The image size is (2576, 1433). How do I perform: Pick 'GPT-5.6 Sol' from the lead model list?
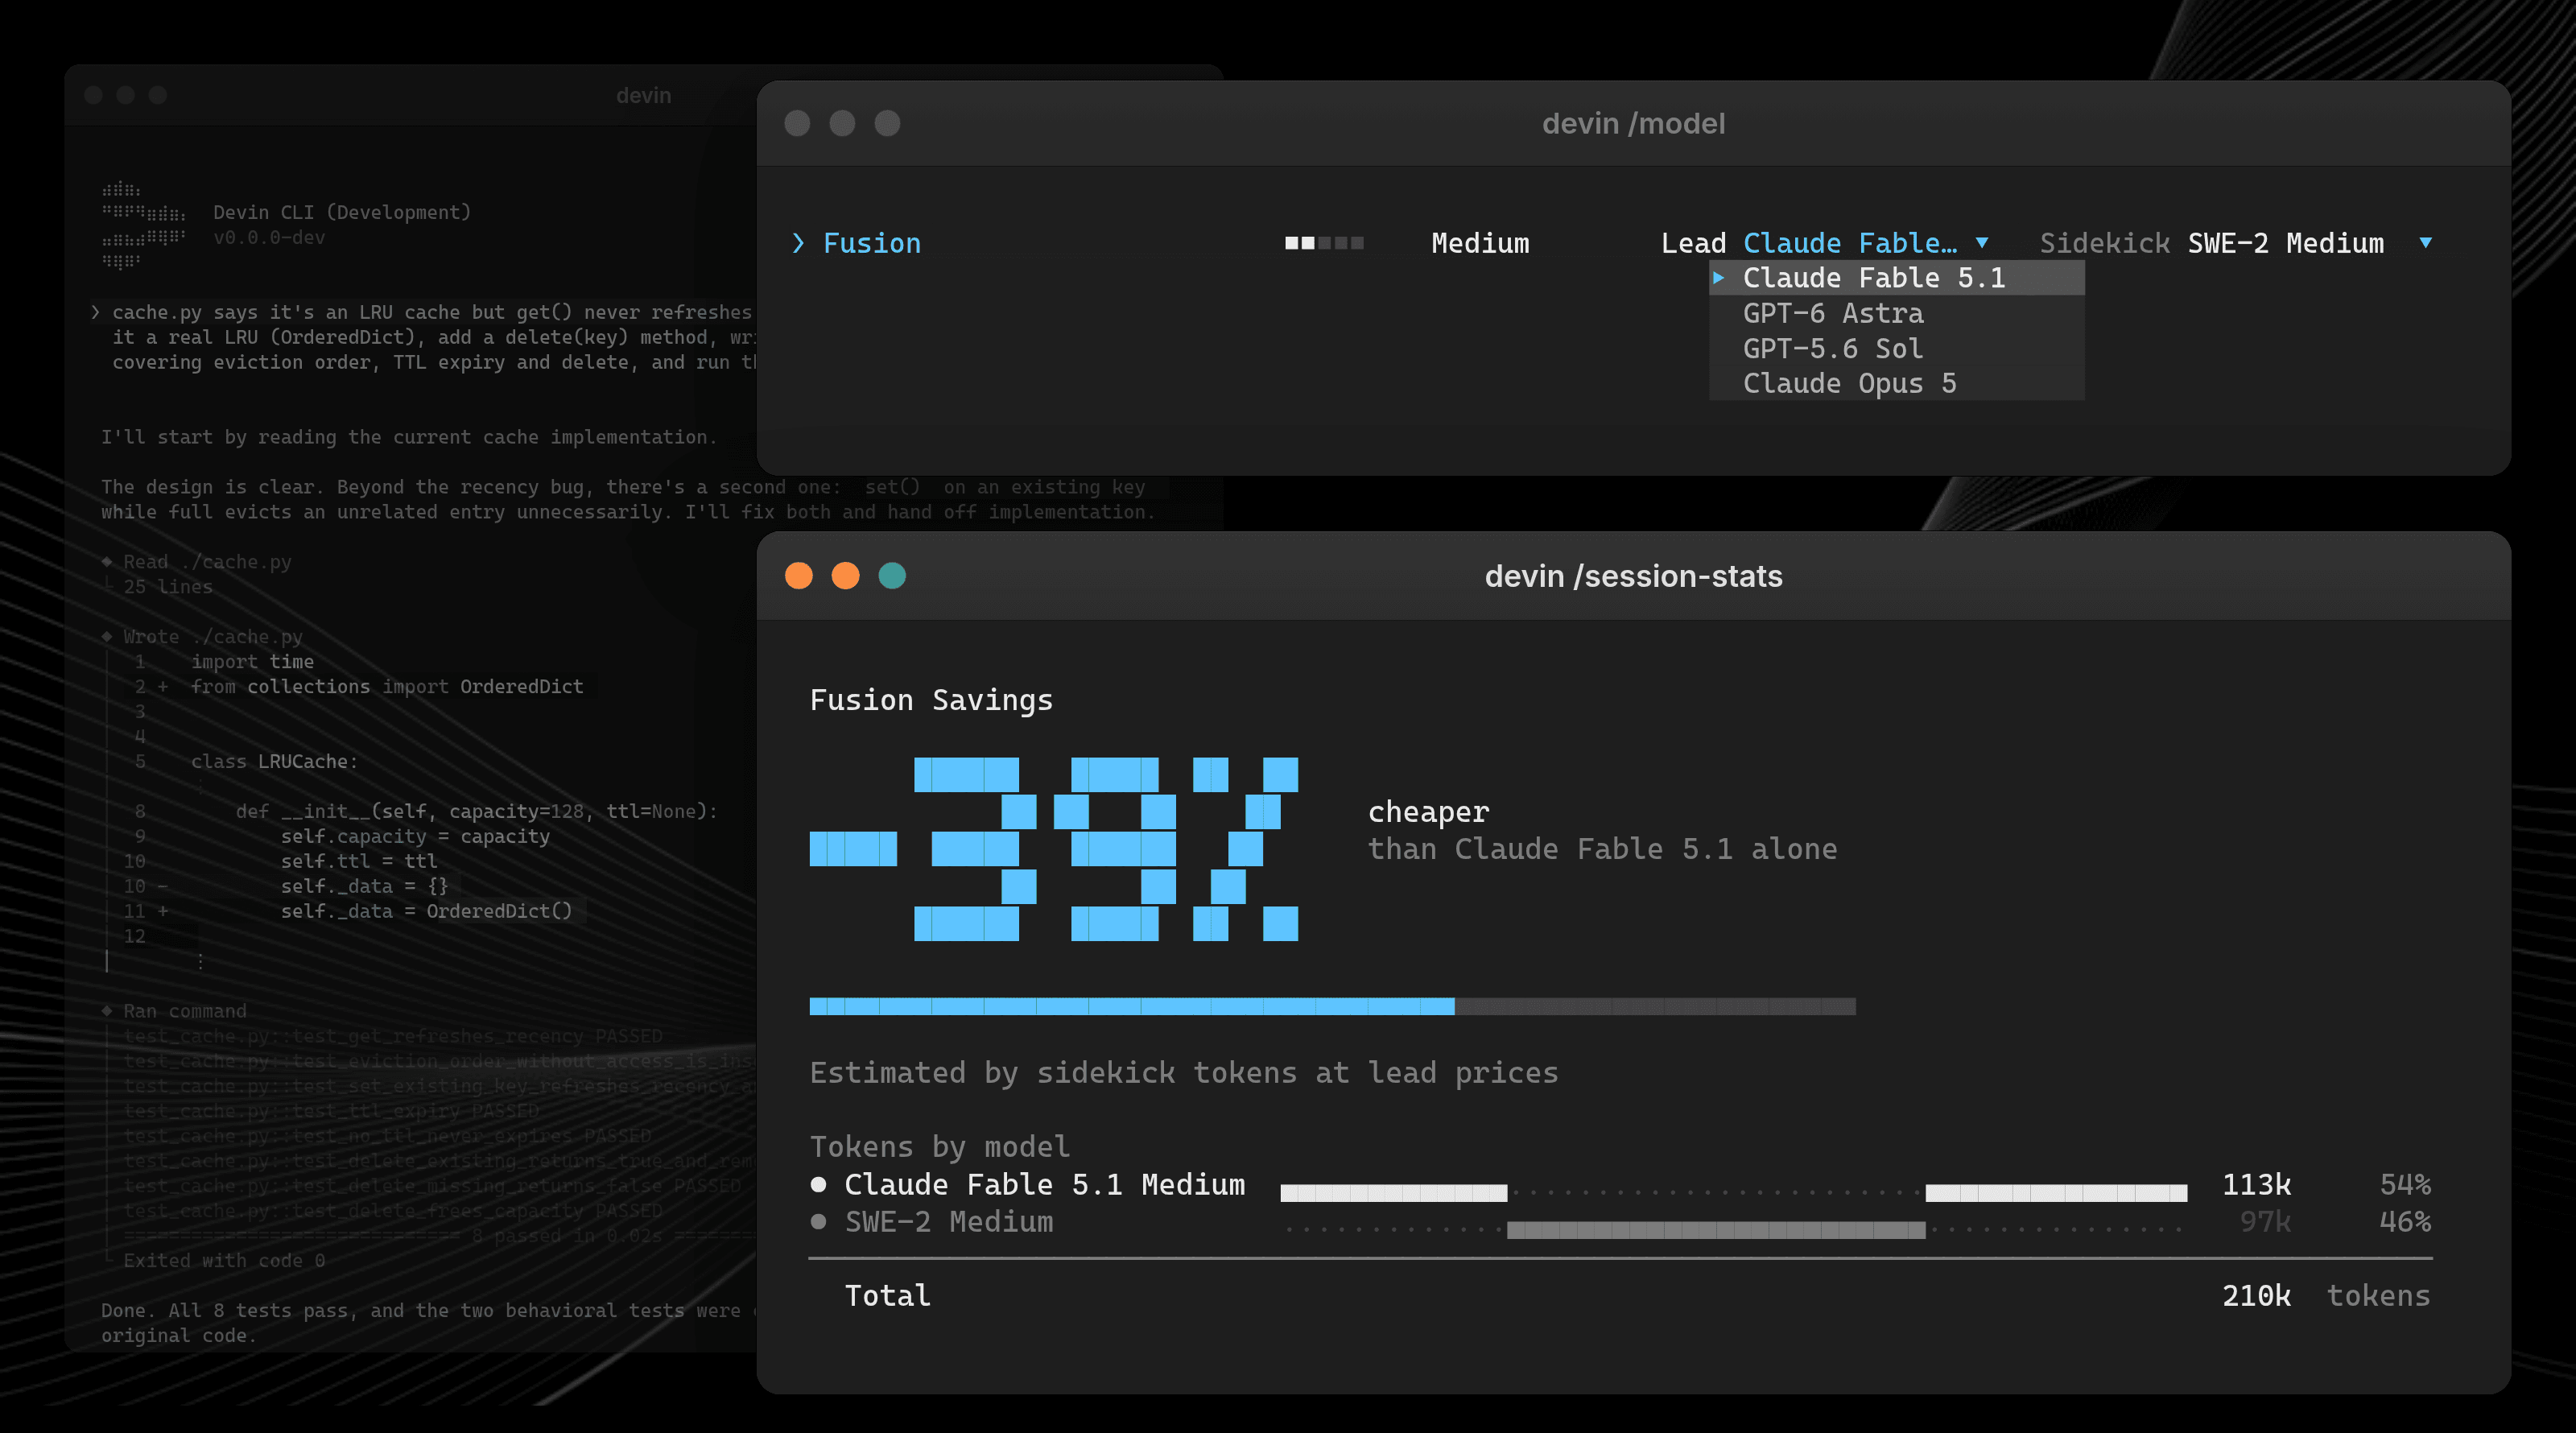pyautogui.click(x=1897, y=348)
